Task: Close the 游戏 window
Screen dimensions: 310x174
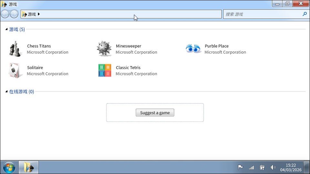Action: click(x=301, y=4)
